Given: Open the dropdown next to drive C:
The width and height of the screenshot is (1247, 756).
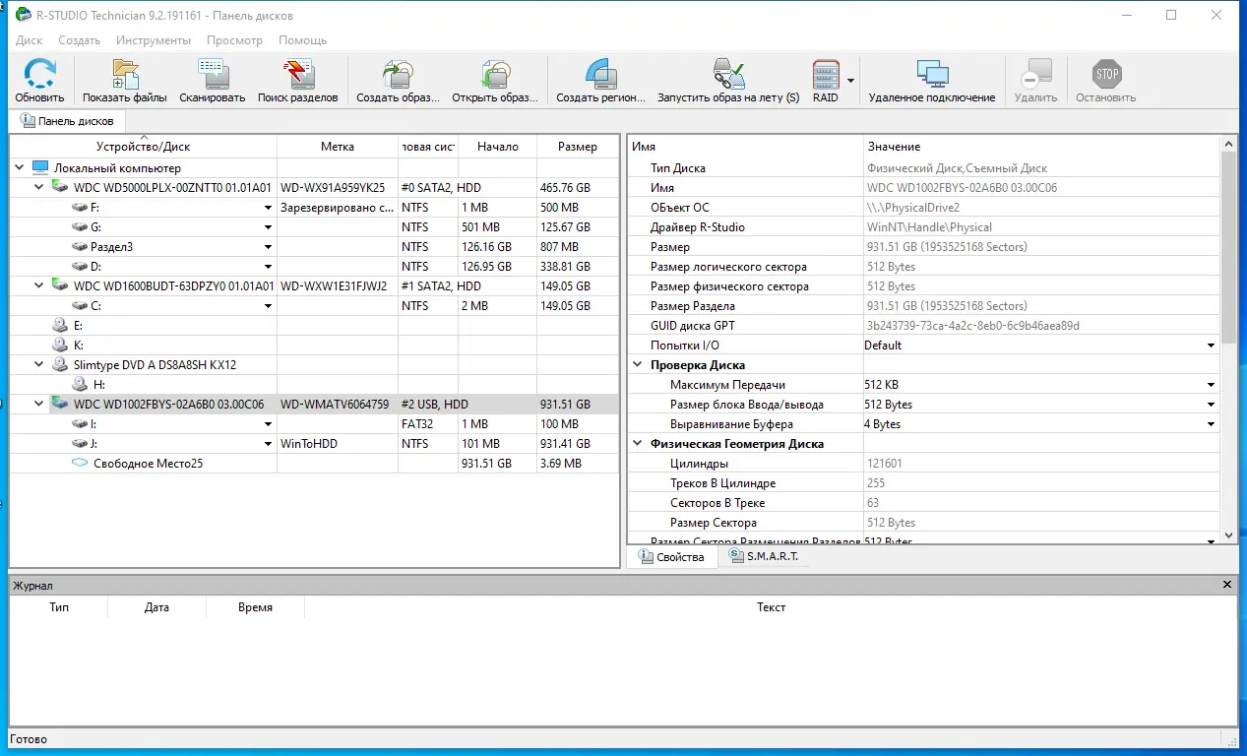Looking at the screenshot, I should pyautogui.click(x=267, y=305).
